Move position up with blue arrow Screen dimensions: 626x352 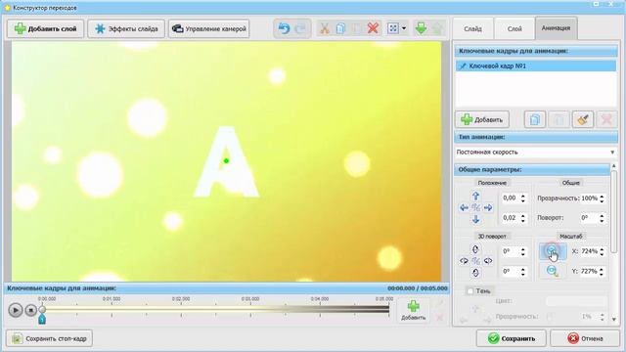tap(476, 196)
